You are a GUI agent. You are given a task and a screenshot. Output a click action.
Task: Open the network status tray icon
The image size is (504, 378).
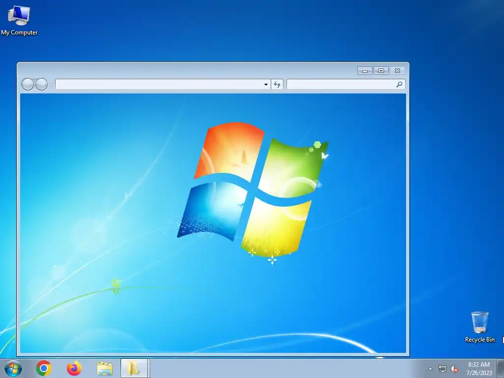pos(442,369)
